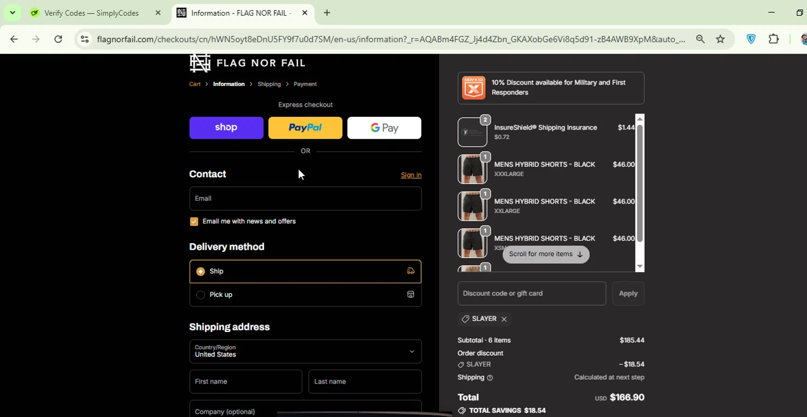Switch to Verify Codes SimplyCodes tab
This screenshot has height=417, width=807.
(91, 13)
